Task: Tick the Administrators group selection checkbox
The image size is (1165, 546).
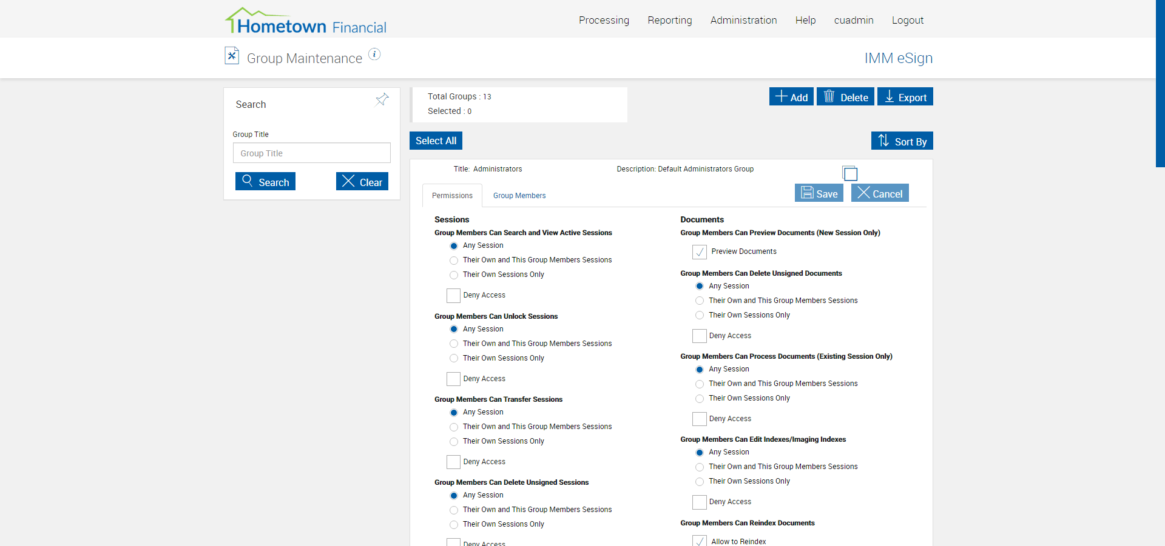Action: click(x=850, y=174)
